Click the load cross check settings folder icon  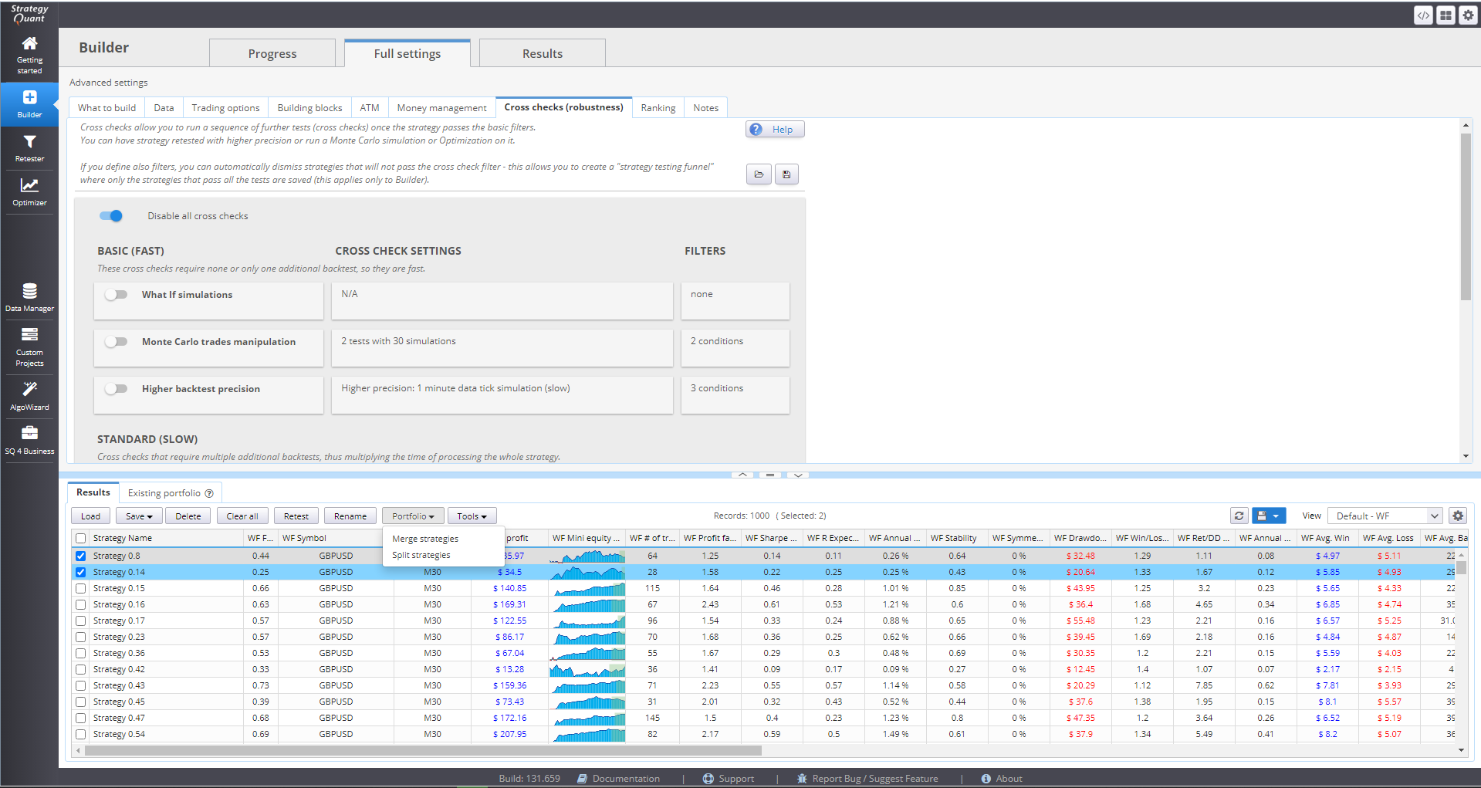[x=759, y=174]
